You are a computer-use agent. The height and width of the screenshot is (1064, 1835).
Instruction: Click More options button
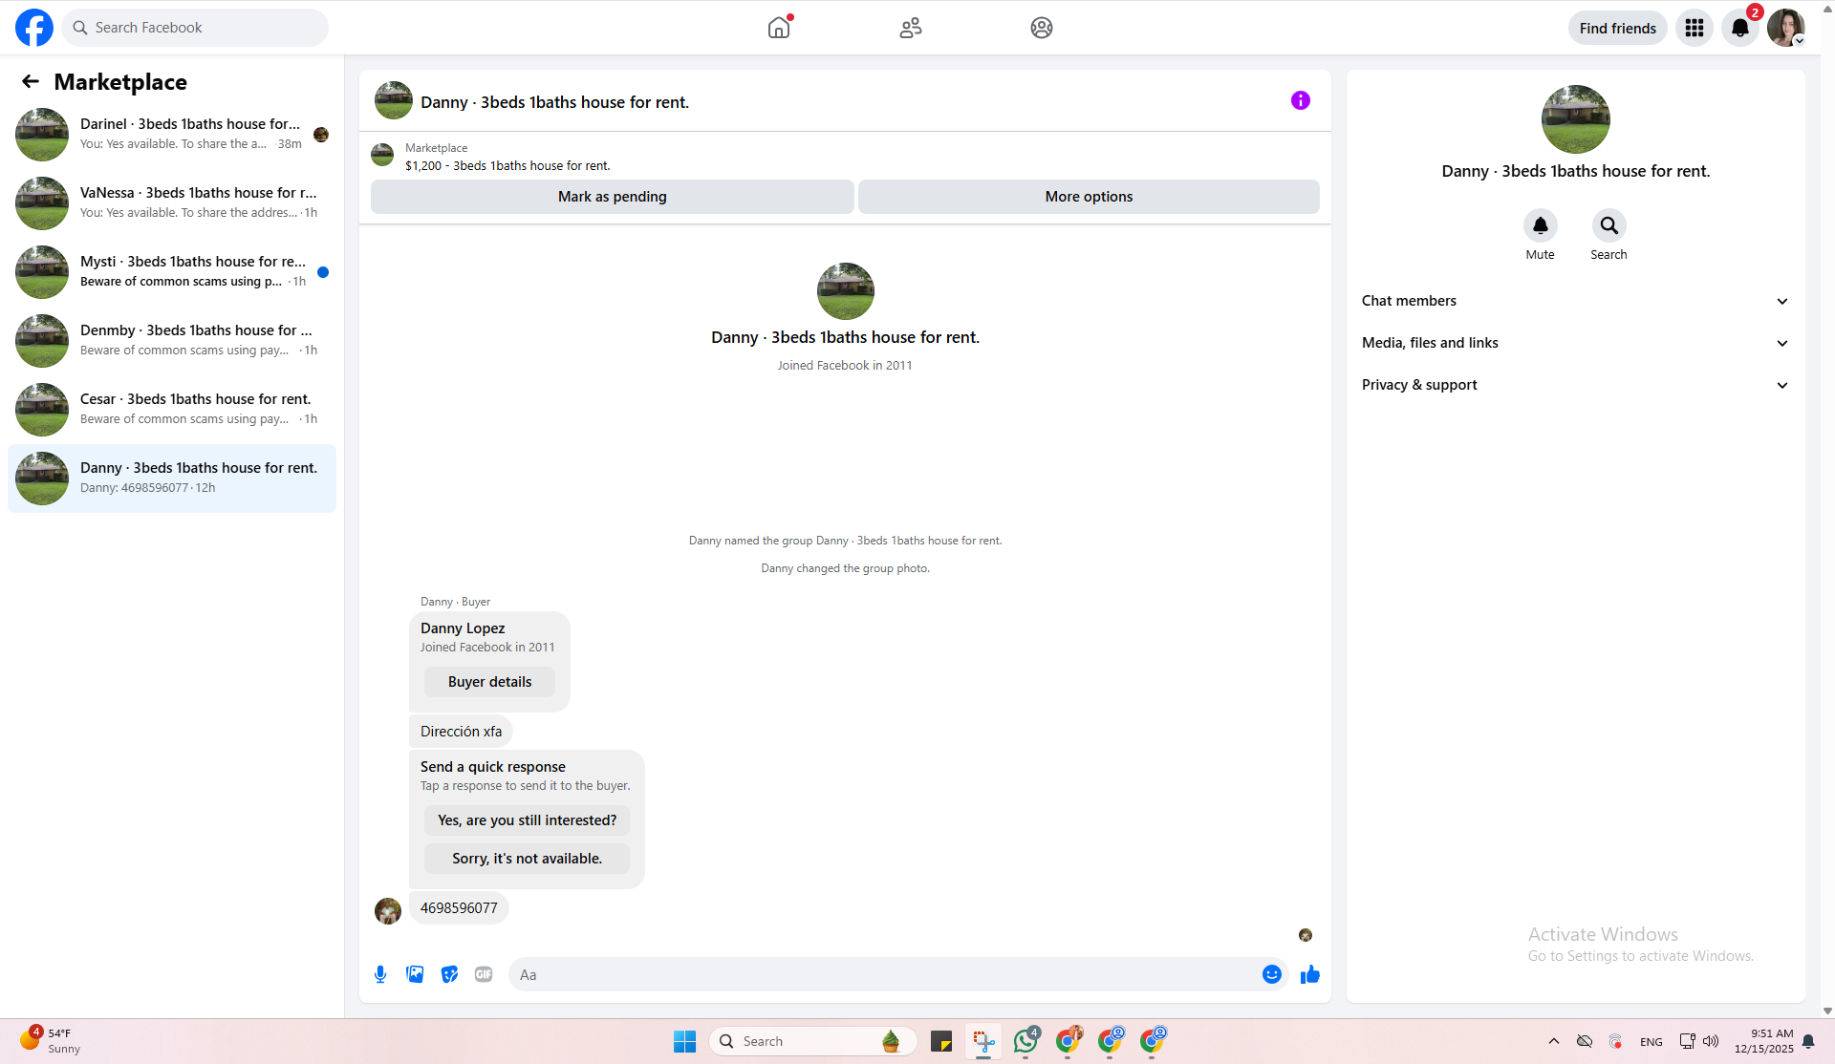point(1089,197)
